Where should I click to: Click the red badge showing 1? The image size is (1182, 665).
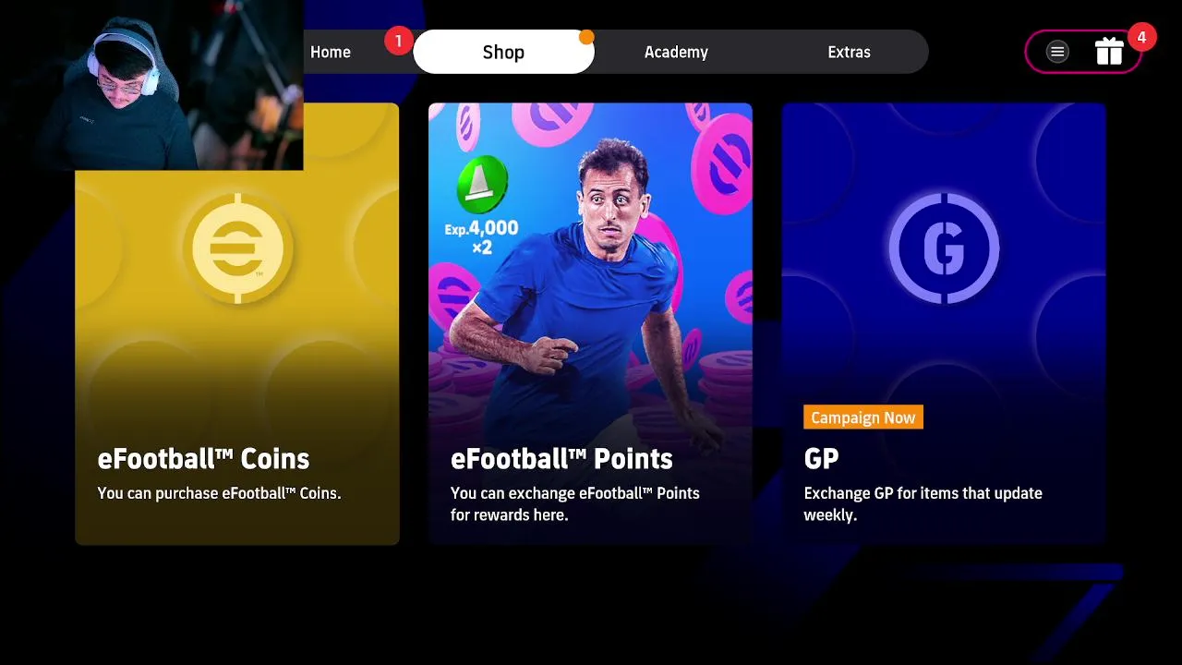tap(398, 41)
